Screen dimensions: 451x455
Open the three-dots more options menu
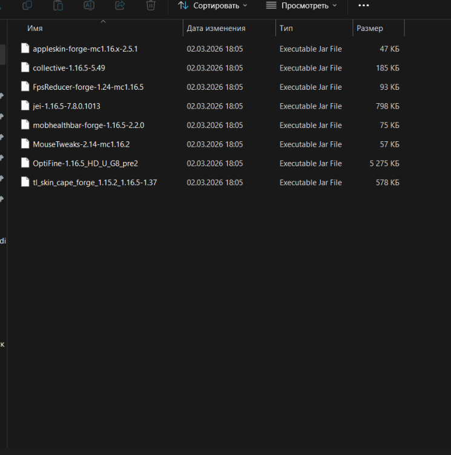(x=364, y=5)
